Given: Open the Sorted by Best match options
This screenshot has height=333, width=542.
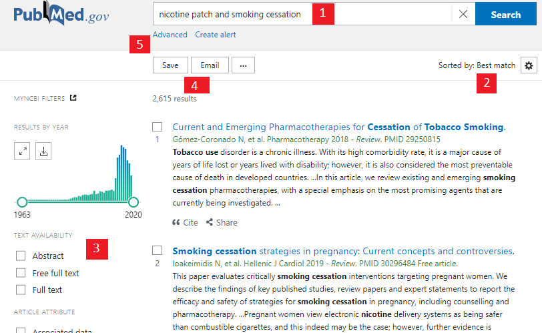Looking at the screenshot, I should (x=477, y=65).
